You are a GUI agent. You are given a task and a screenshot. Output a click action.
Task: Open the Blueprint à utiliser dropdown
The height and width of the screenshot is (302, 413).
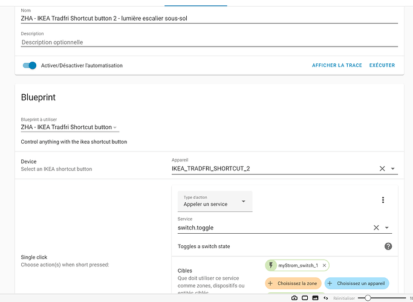70,127
